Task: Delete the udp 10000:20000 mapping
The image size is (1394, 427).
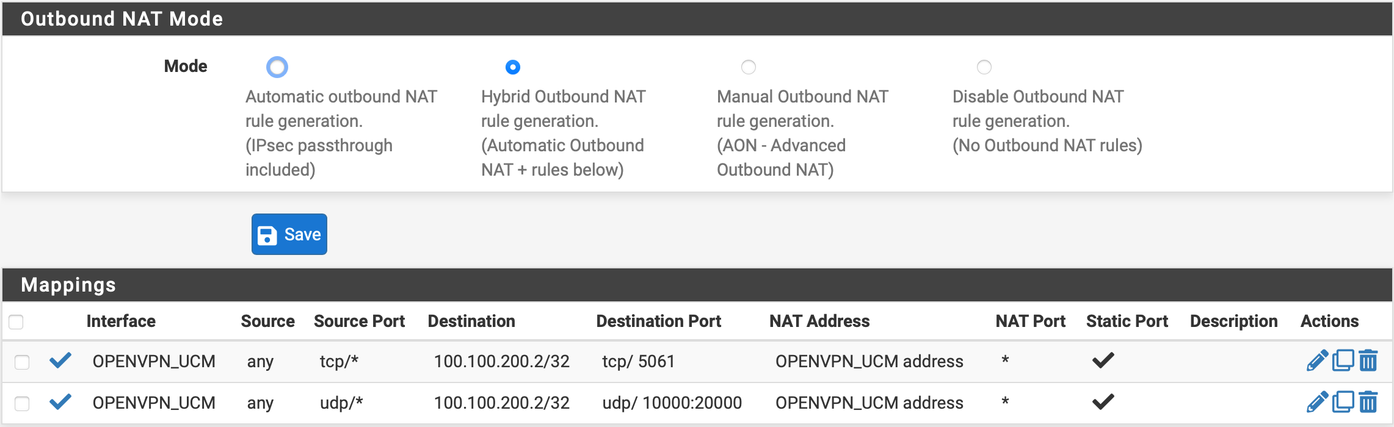Action: [1368, 402]
